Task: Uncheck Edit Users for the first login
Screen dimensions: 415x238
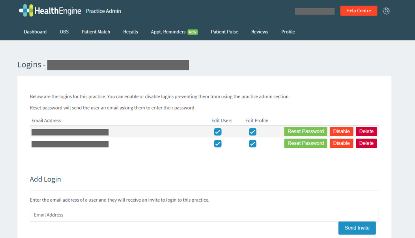Action: click(217, 132)
